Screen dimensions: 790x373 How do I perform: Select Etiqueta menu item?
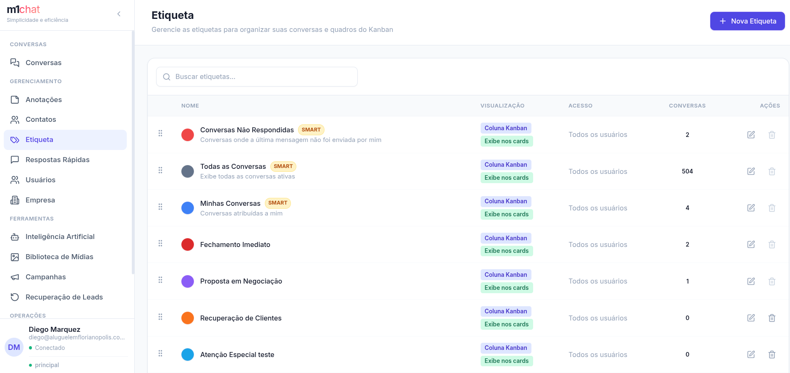pos(65,139)
